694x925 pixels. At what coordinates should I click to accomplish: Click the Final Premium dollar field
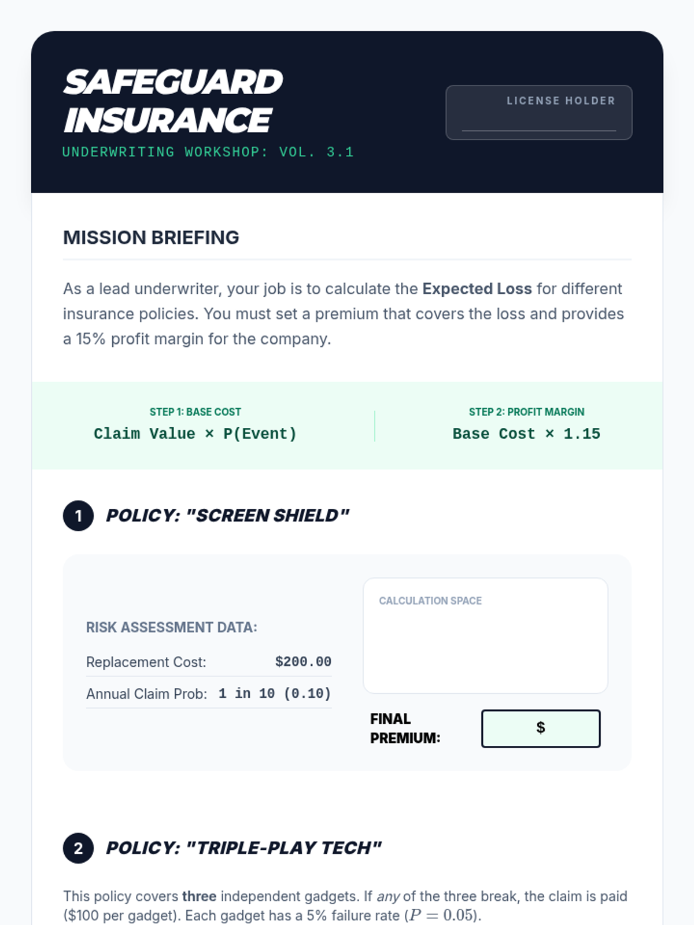[x=541, y=728]
